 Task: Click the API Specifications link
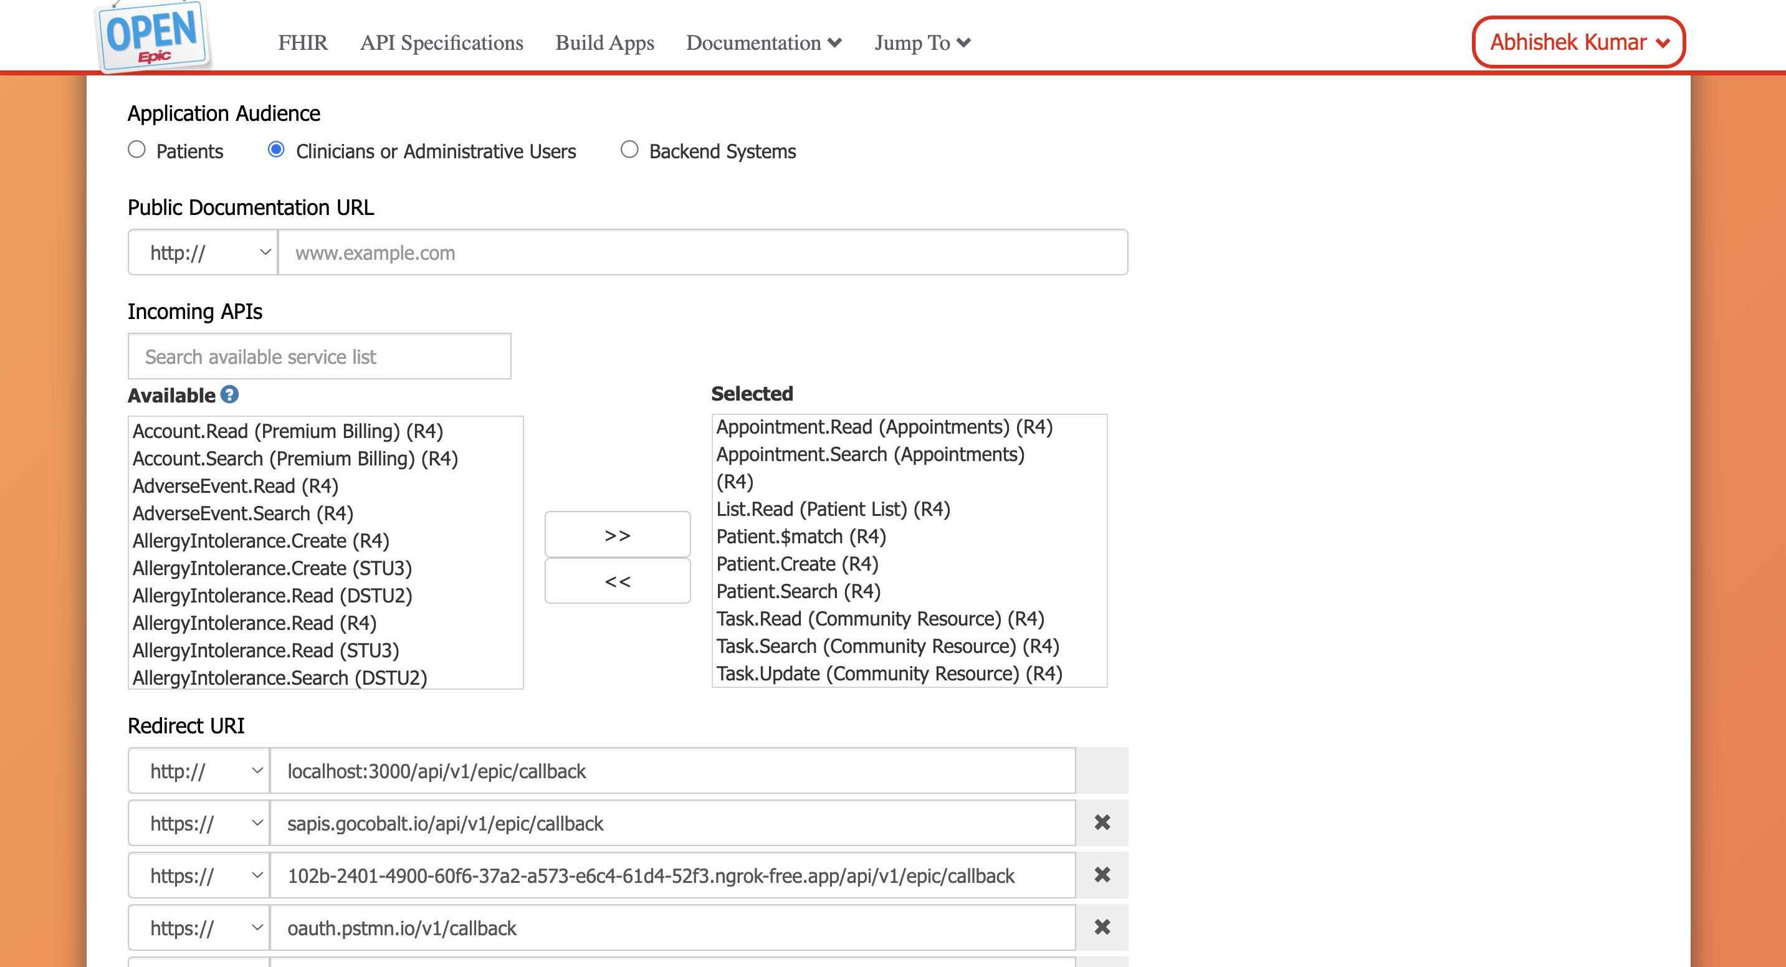441,42
